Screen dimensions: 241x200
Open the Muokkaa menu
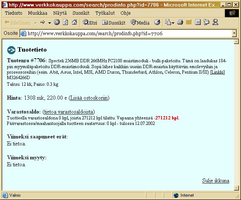[x=37, y=13]
